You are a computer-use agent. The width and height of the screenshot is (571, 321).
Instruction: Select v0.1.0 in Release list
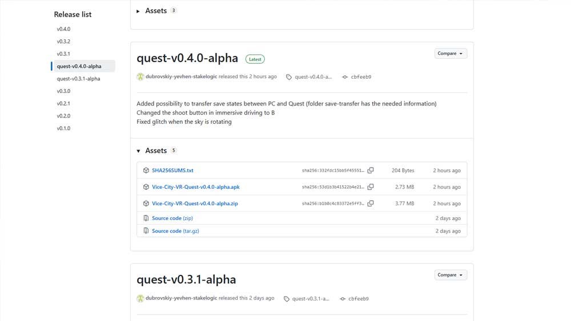pos(63,128)
